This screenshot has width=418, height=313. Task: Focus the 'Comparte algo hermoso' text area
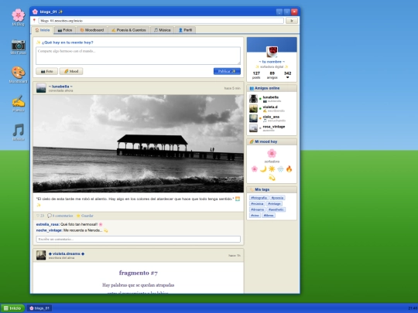point(138,56)
